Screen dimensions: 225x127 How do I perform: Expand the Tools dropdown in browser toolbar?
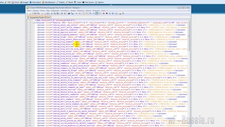click(78, 2)
